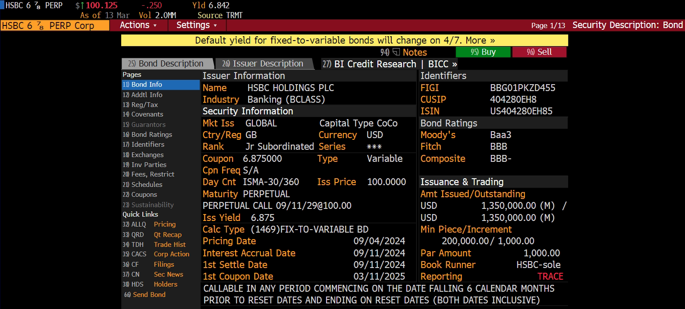Click the Iss Yield field label

click(221, 218)
